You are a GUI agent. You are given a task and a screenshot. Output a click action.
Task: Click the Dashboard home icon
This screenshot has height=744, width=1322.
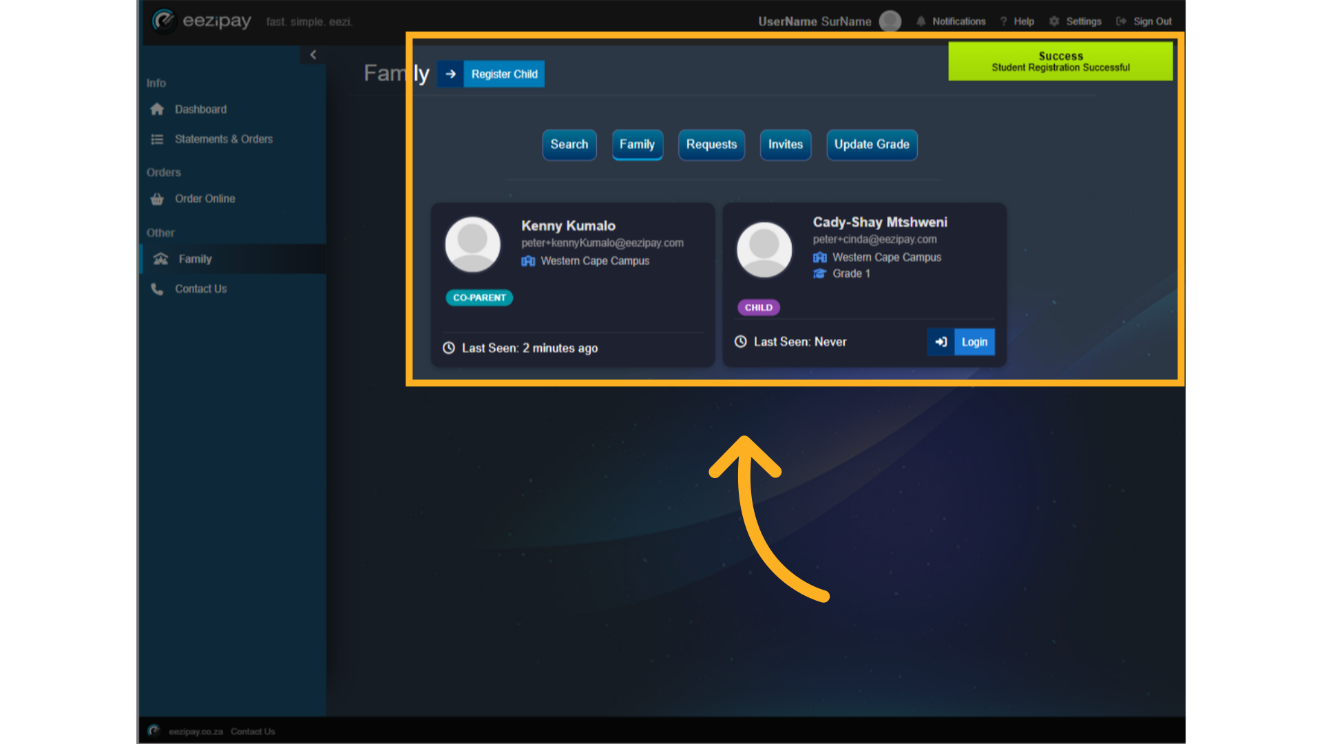(x=157, y=110)
